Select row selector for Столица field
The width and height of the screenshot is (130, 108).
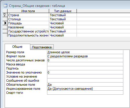point(5,19)
